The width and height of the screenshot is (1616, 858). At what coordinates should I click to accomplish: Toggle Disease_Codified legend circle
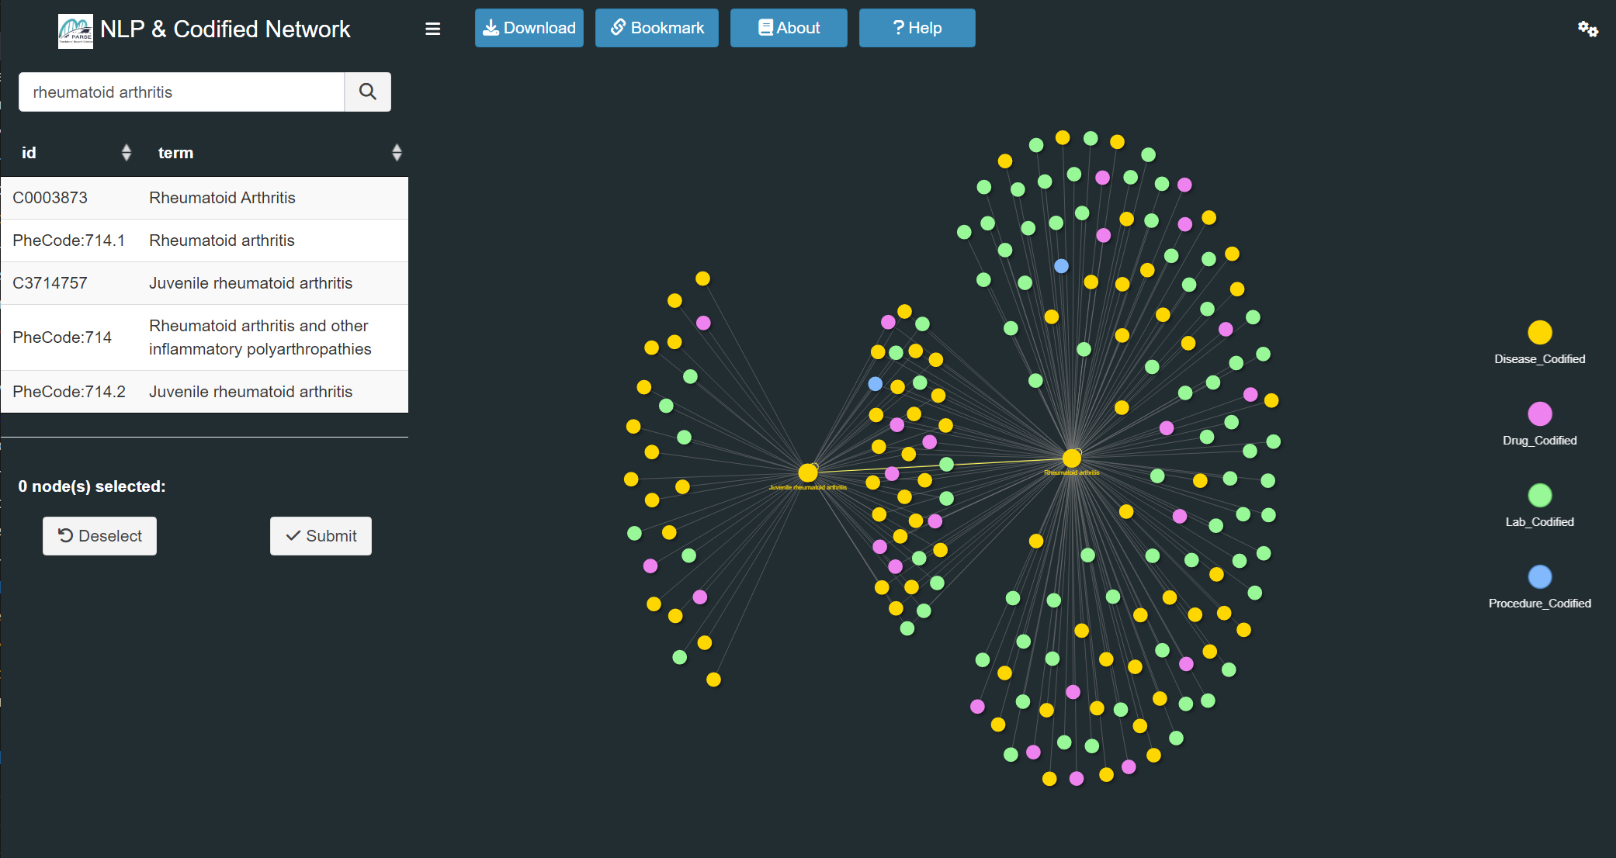tap(1539, 333)
